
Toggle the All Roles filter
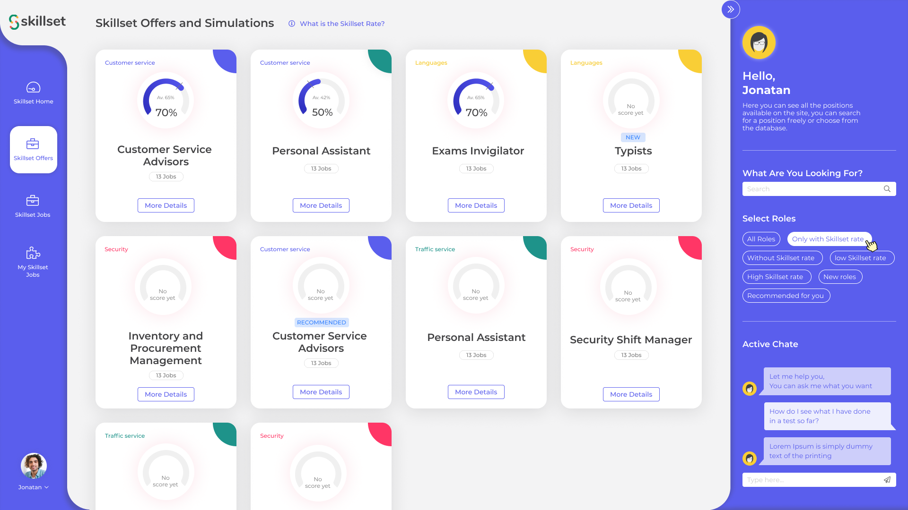pos(761,239)
